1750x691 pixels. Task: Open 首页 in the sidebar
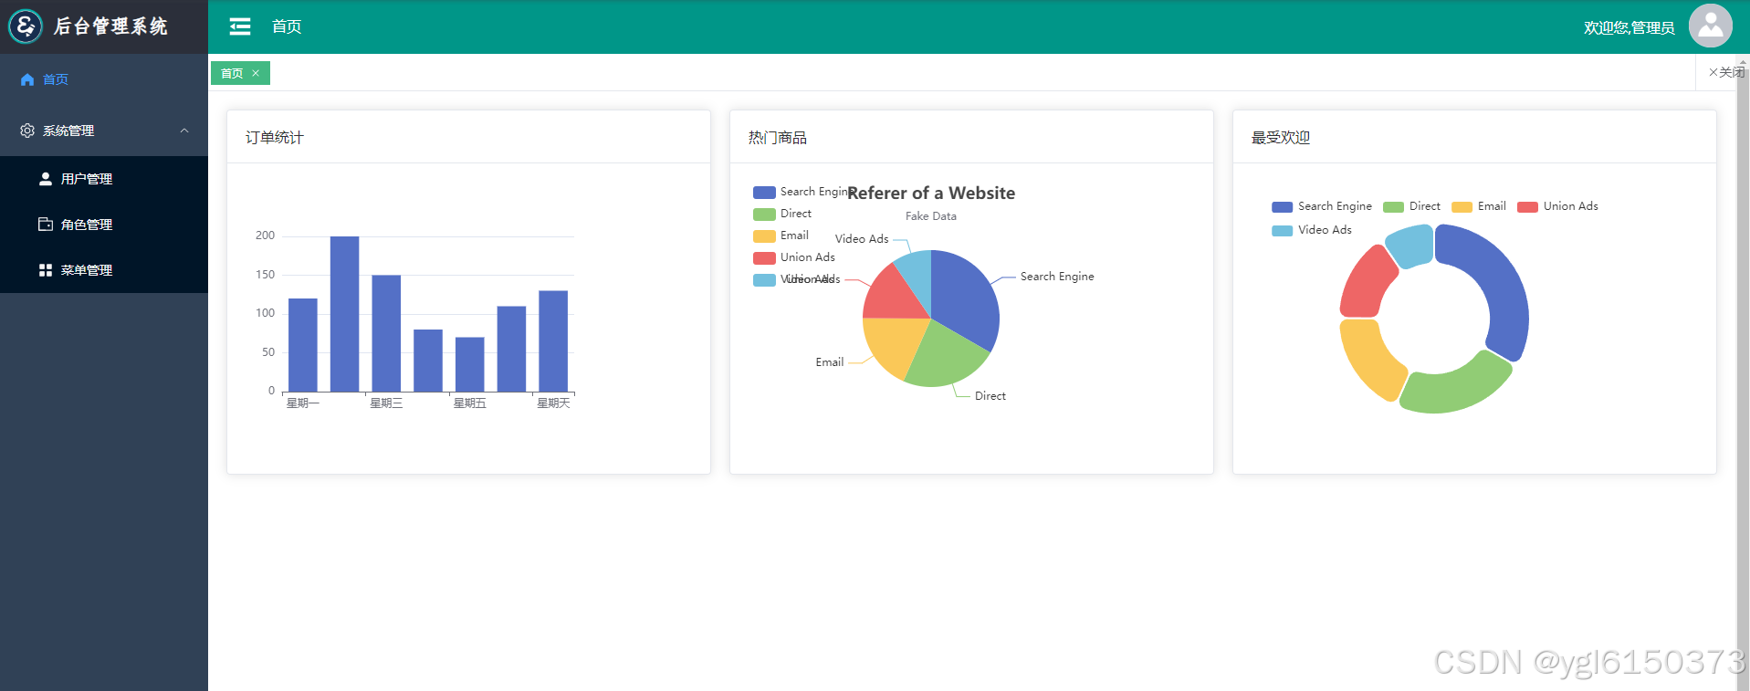pyautogui.click(x=104, y=79)
